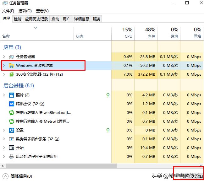This screenshot has width=204, height=183.
Task: Expand the 照片 (2) process group
Action: tap(4, 95)
